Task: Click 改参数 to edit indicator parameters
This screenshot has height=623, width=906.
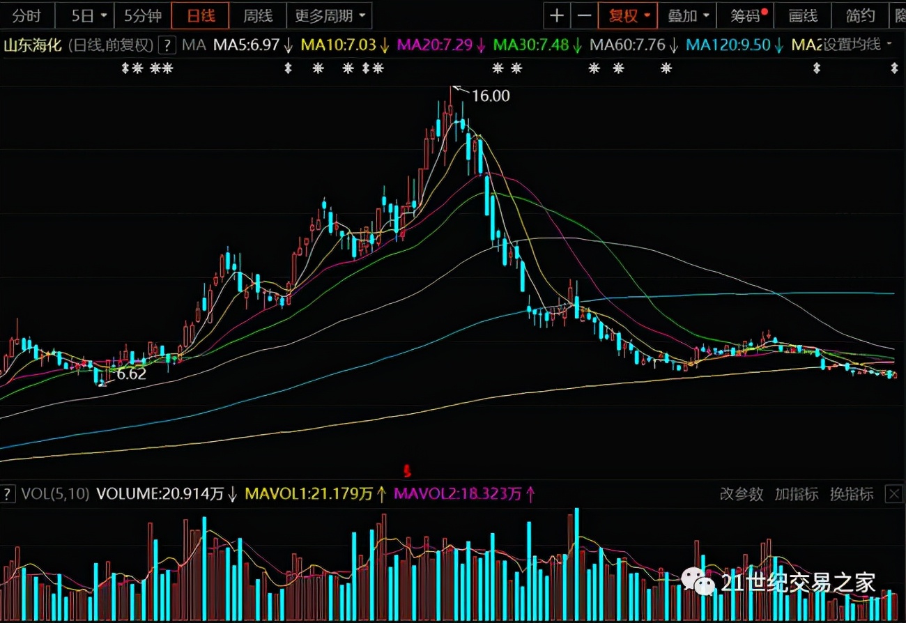Action: pos(742,494)
